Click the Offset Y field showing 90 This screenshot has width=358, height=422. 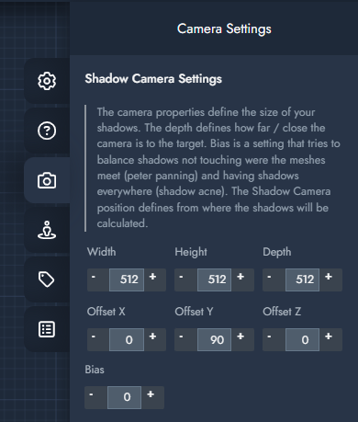click(x=214, y=339)
